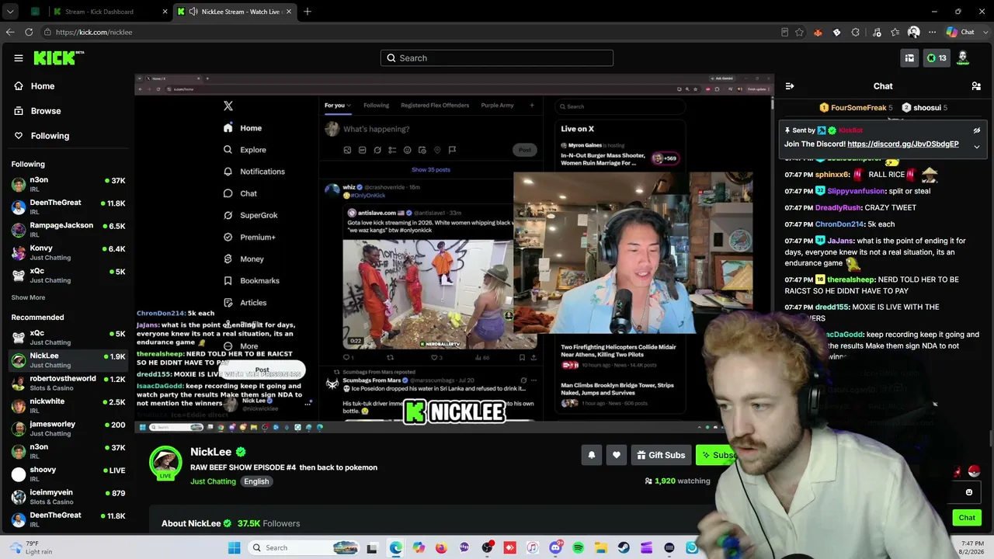Screen dimensions: 994x559
Task: Open DeenTheGreat channel in Following list
Action: click(68, 207)
